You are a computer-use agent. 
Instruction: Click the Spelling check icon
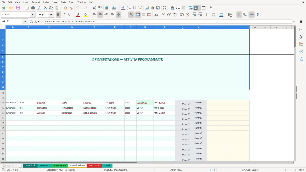pos(100,8)
